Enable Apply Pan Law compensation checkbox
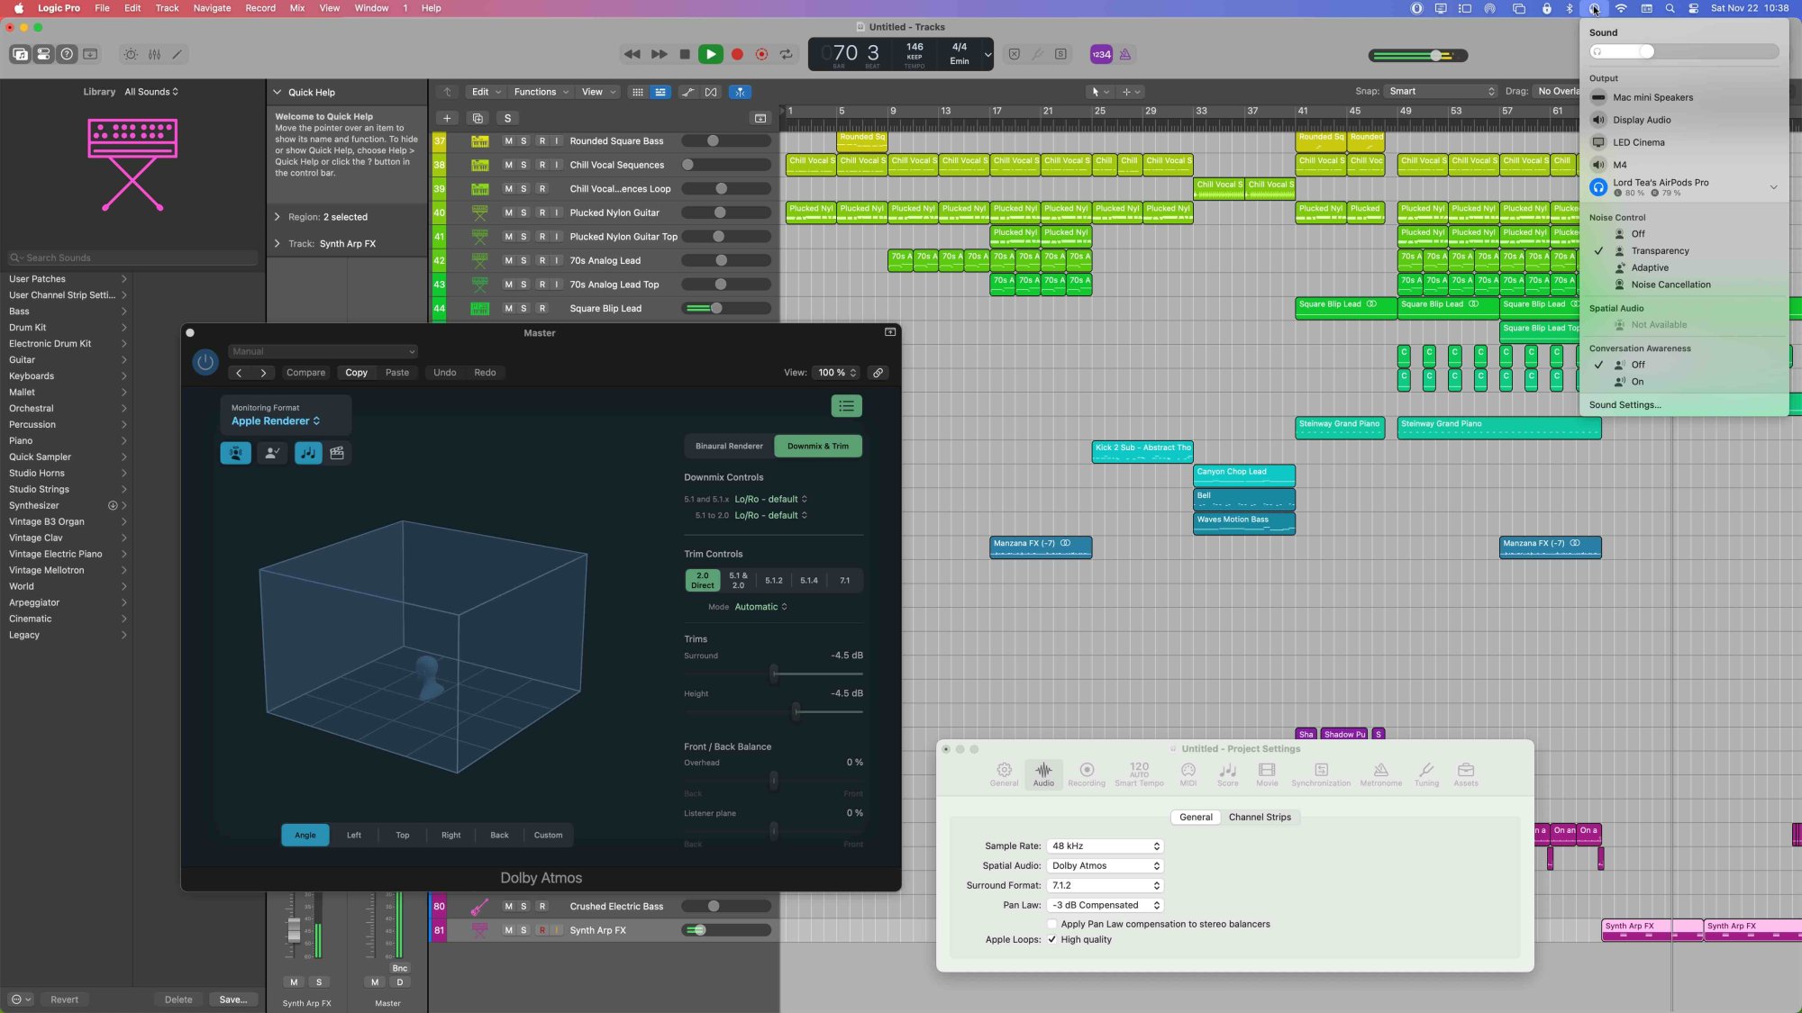 pyautogui.click(x=1051, y=925)
